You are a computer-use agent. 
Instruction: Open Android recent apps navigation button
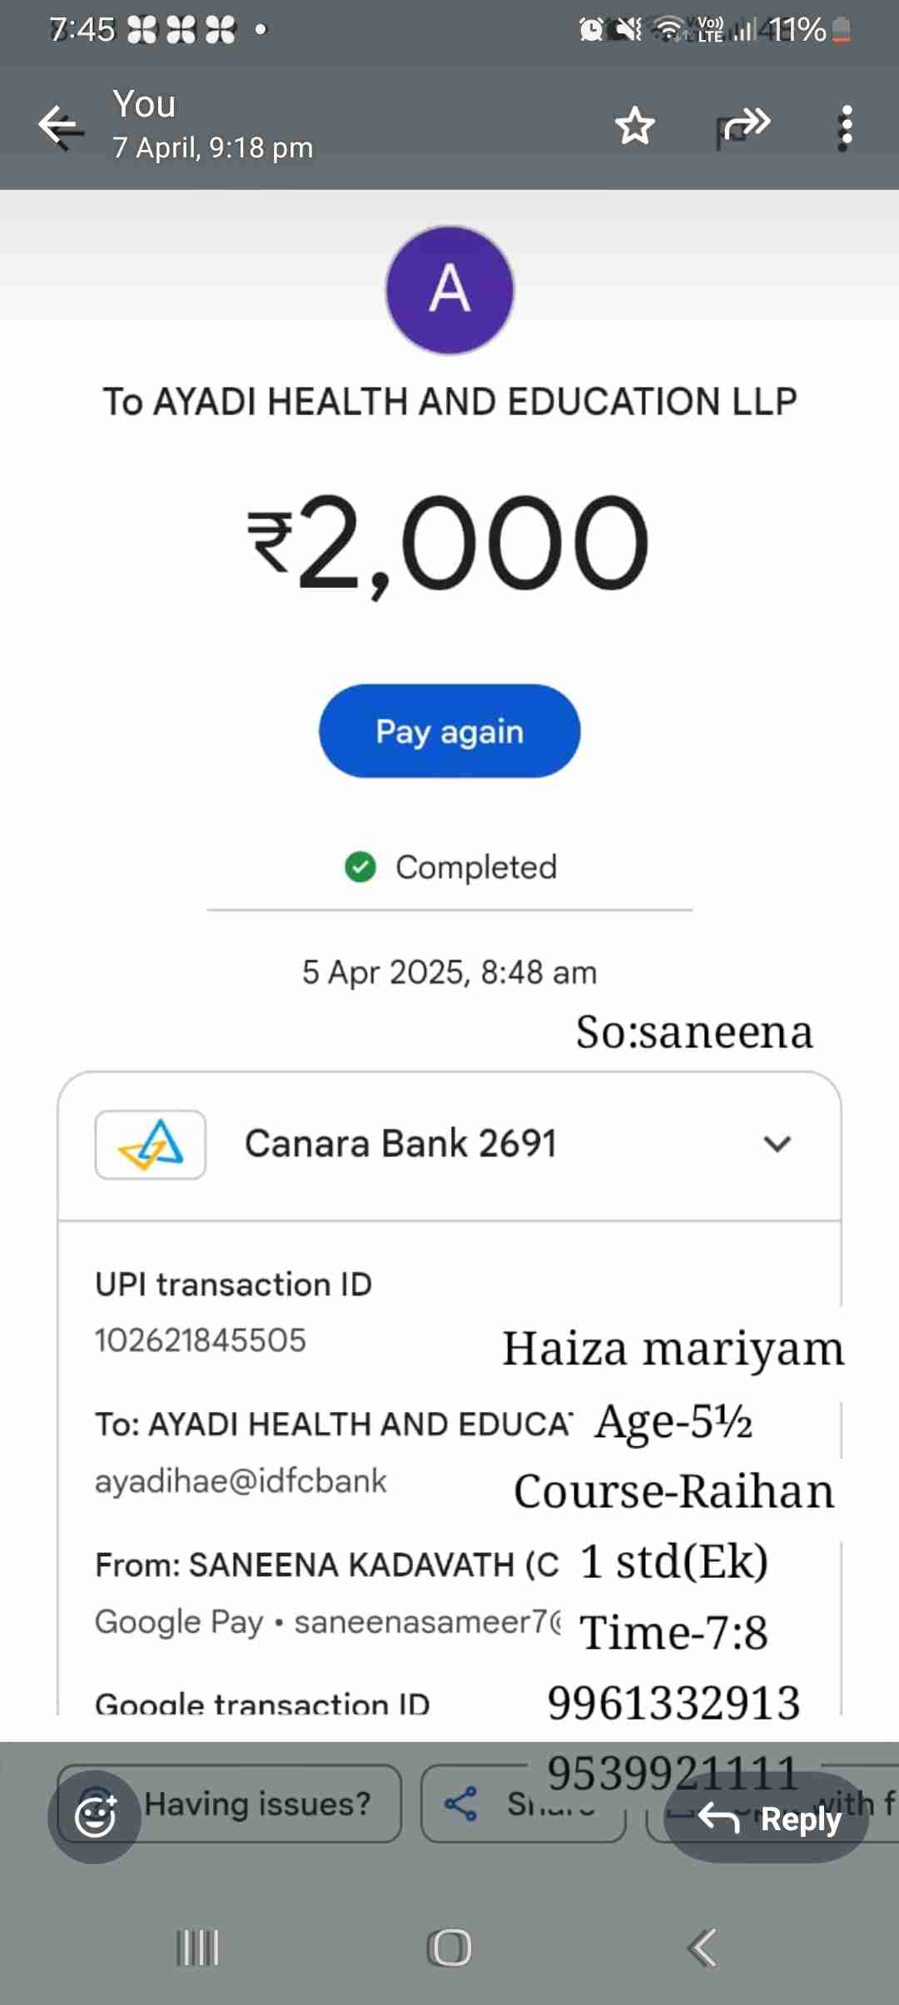pyautogui.click(x=198, y=1948)
